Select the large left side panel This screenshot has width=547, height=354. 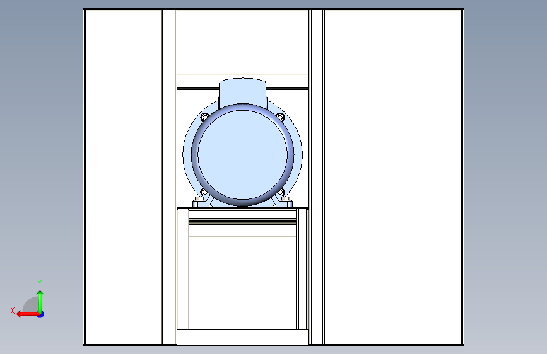pos(123,177)
